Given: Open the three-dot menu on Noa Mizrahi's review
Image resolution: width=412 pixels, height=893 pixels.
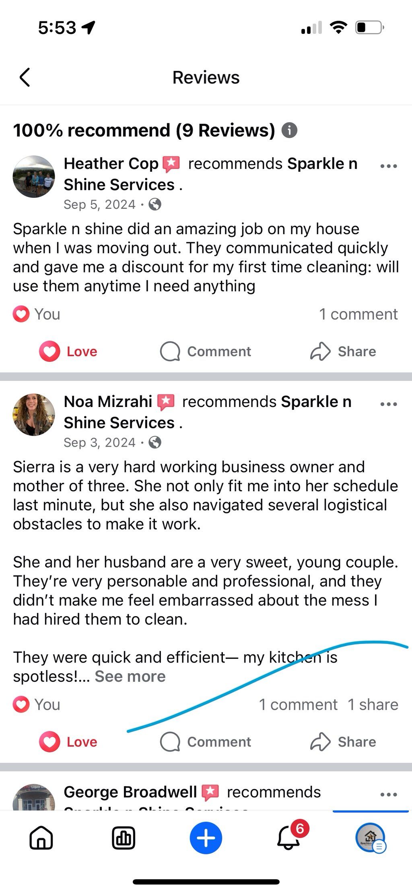Looking at the screenshot, I should [388, 404].
